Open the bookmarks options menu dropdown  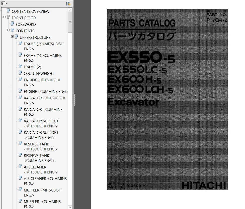pyautogui.click(x=4, y=4)
